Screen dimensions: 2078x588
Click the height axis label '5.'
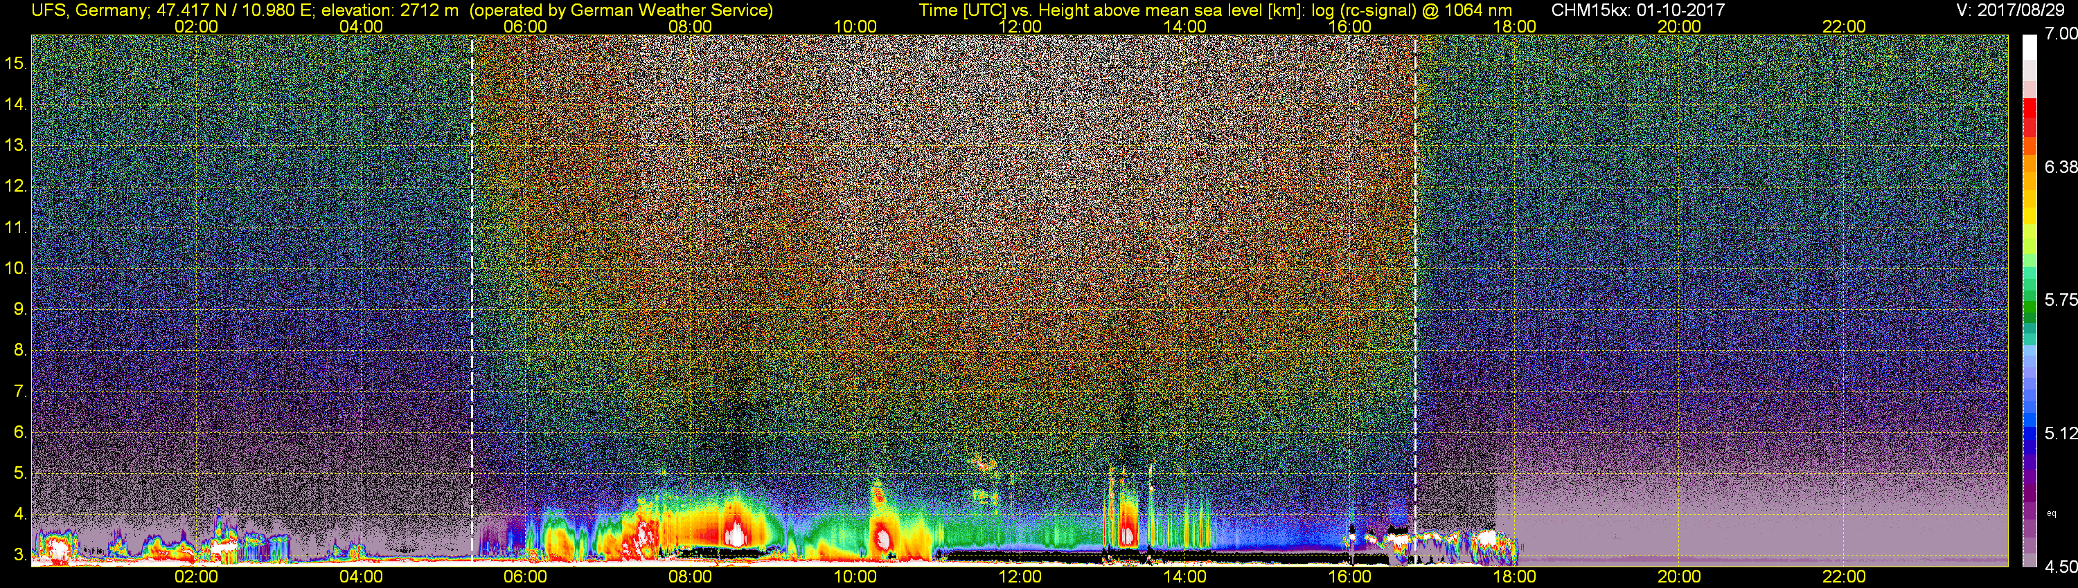[20, 472]
